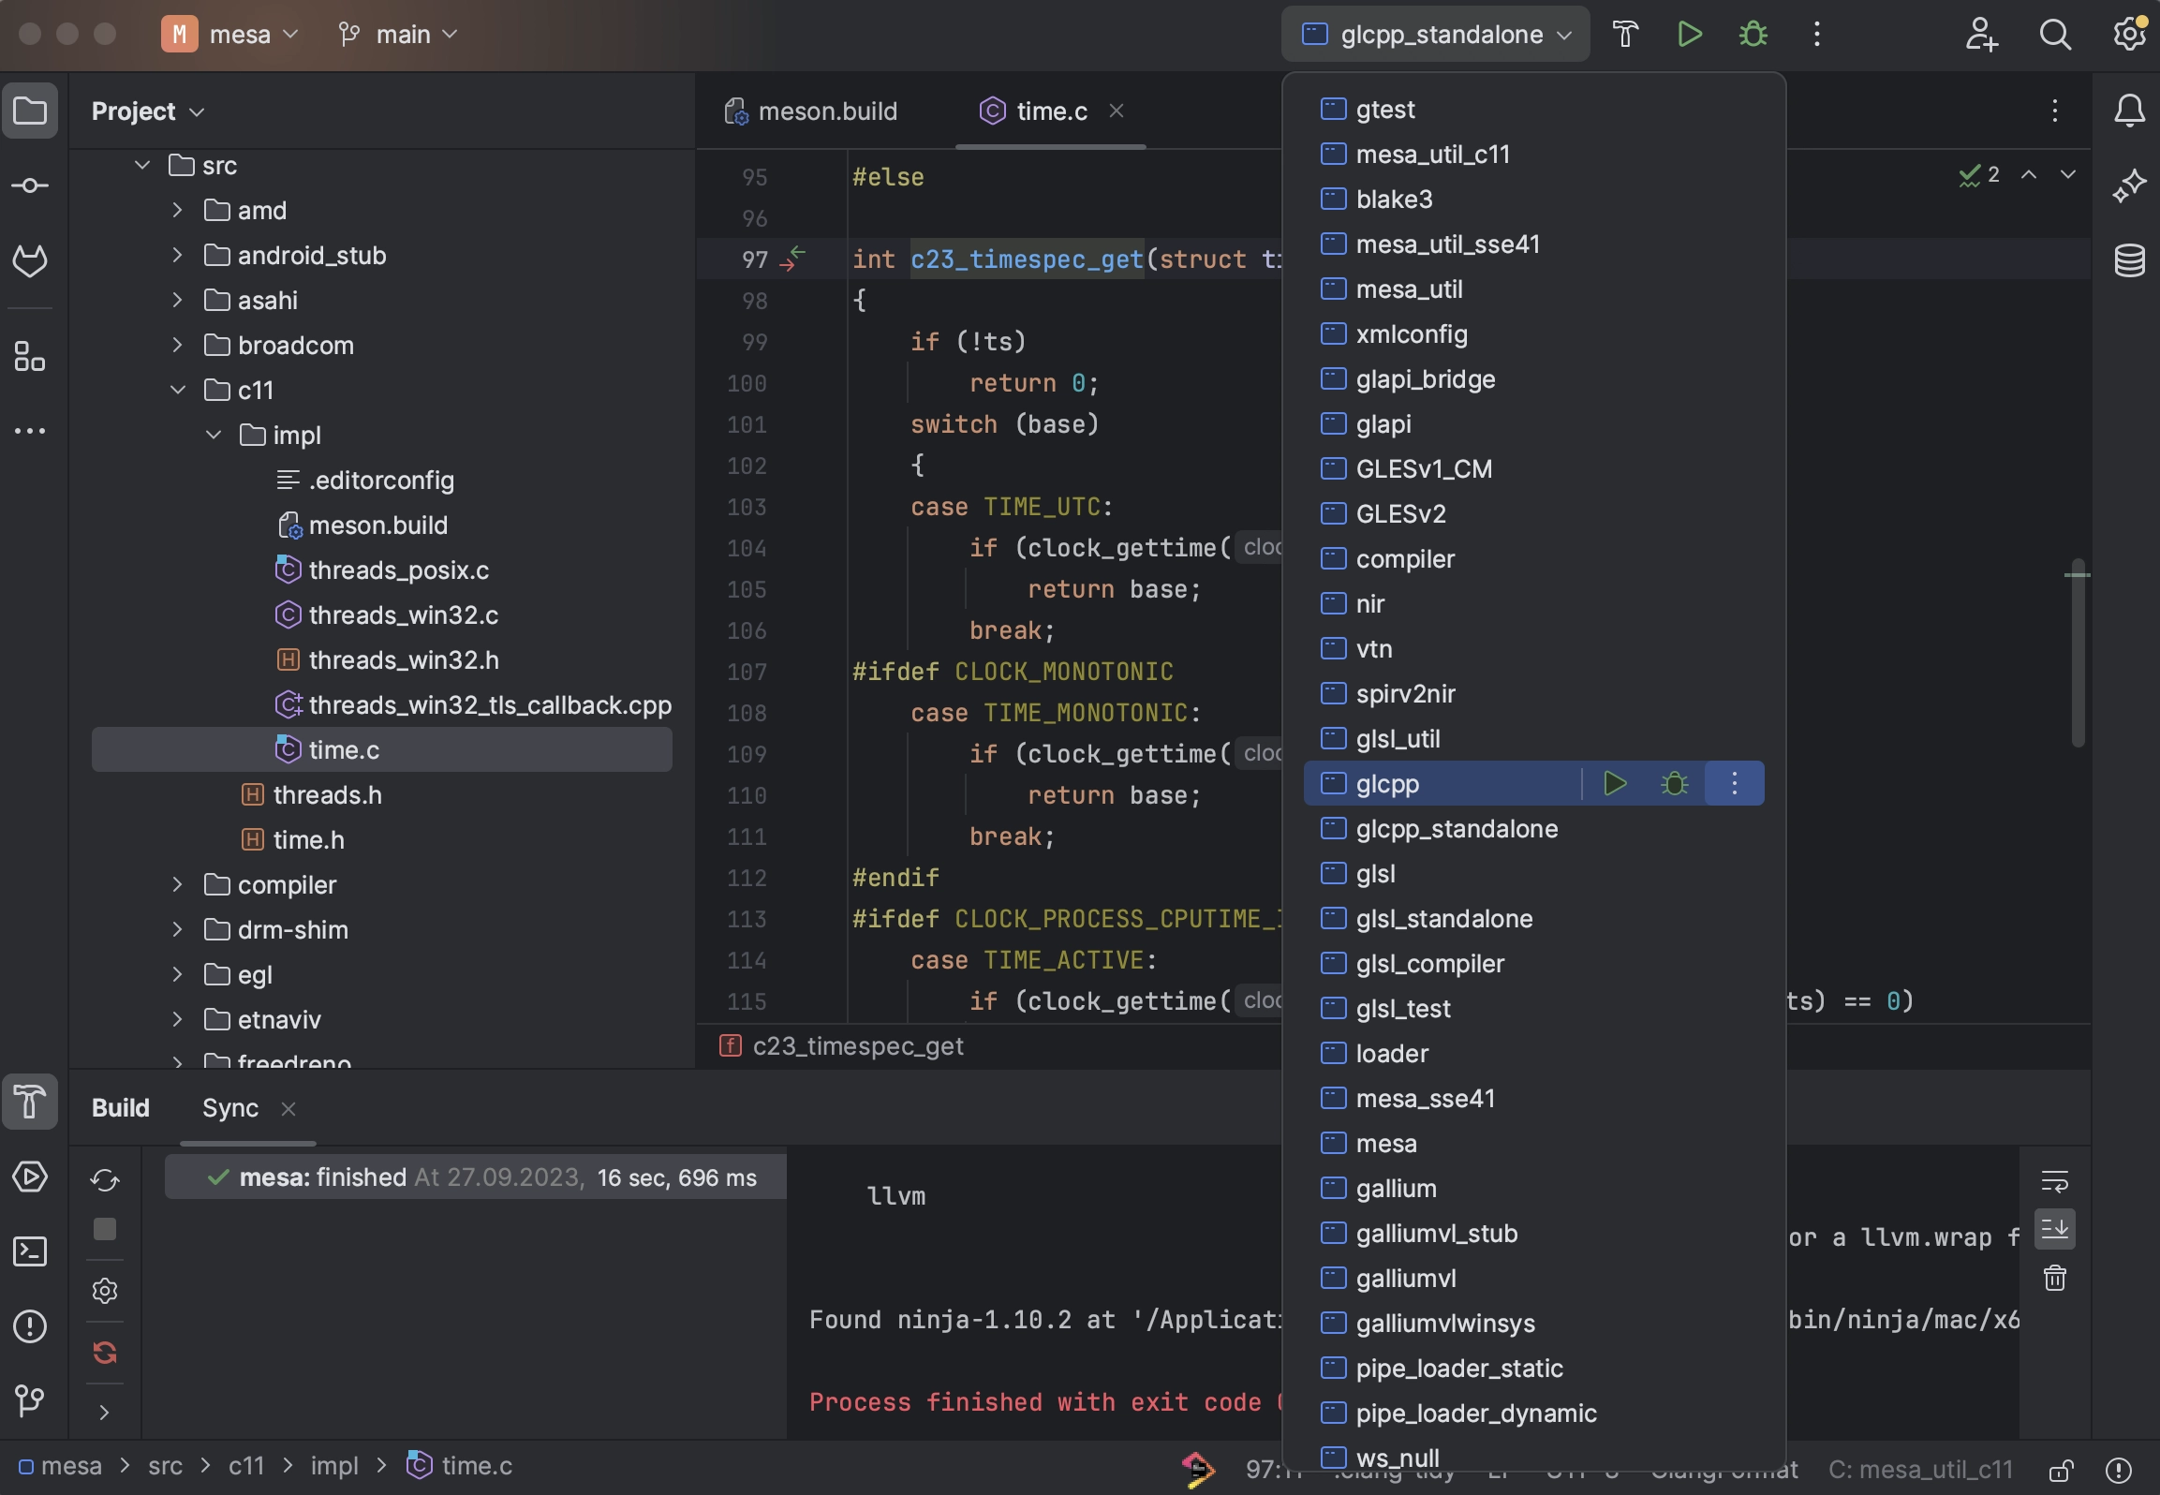Run glcpp_standalone with top toolbar play icon
The height and width of the screenshot is (1495, 2160).
pyautogui.click(x=1690, y=35)
